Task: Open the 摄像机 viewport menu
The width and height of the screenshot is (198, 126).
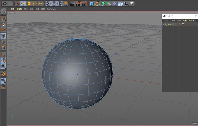Action: 19,9
